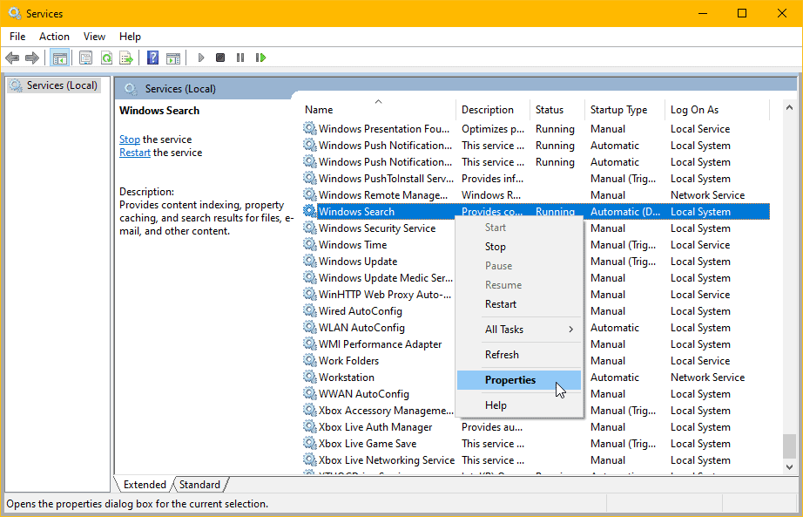803x517 pixels.
Task: Choose Stop in the context menu
Action: click(x=519, y=247)
